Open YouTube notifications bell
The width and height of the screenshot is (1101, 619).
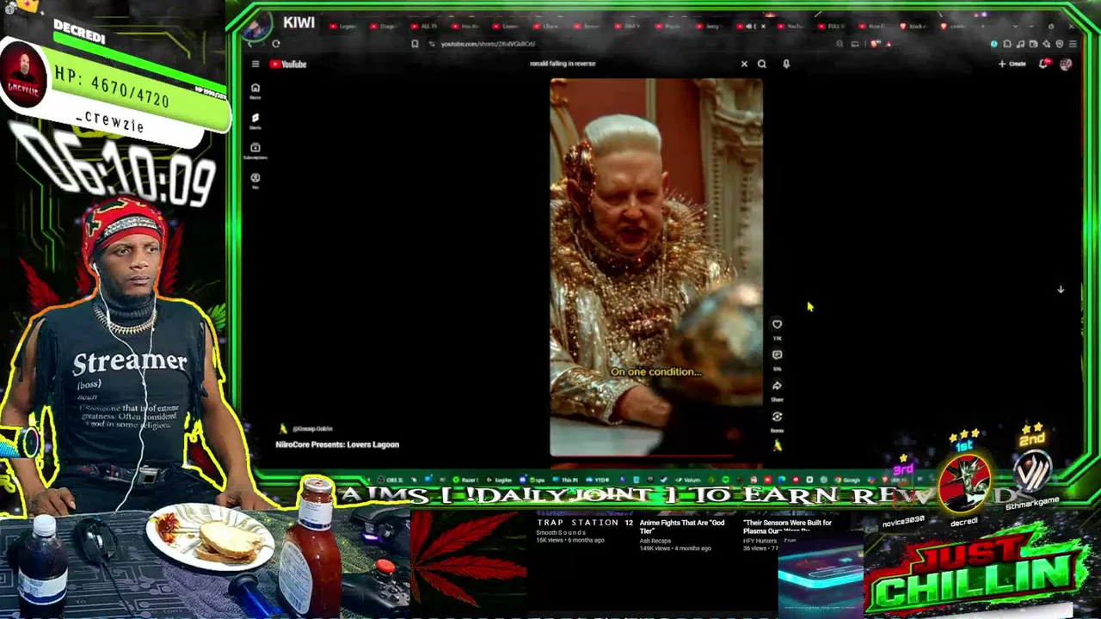1044,64
